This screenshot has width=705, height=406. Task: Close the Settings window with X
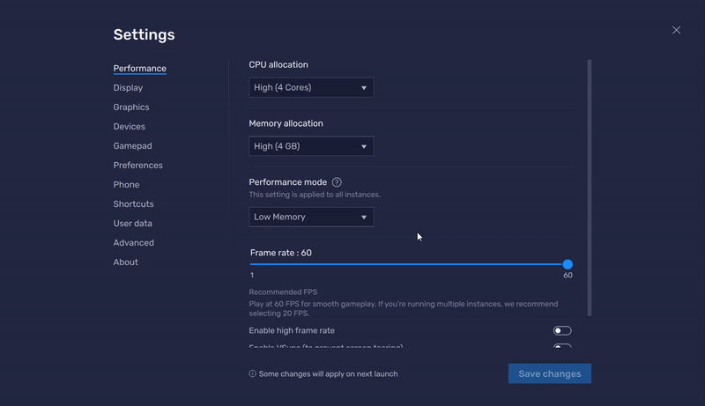676,30
